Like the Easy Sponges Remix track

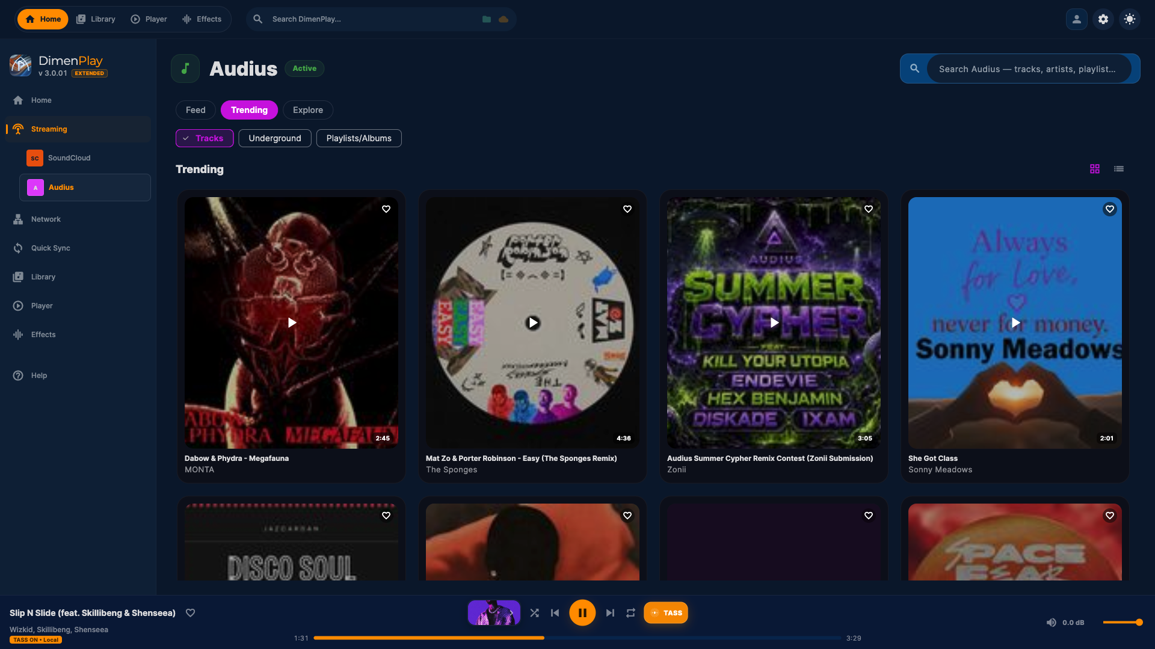[x=627, y=209]
